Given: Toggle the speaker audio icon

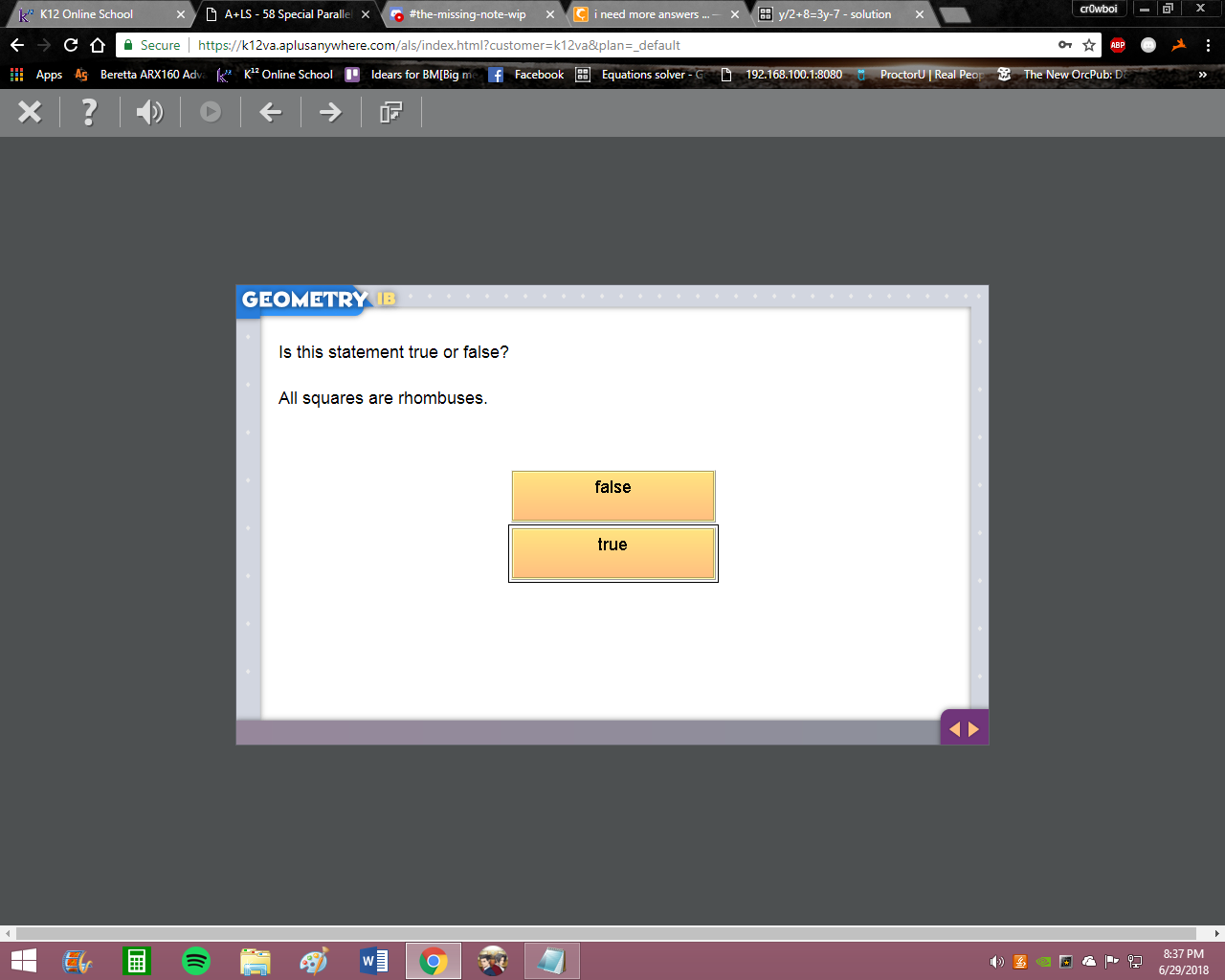Looking at the screenshot, I should tap(149, 112).
